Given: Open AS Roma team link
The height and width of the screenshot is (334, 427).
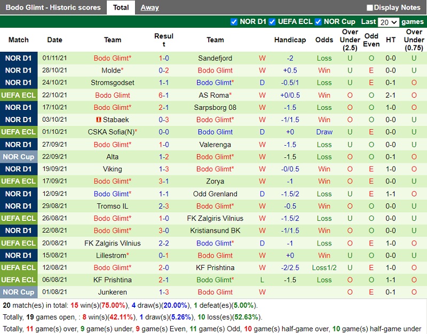Looking at the screenshot, I should click(x=215, y=96).
